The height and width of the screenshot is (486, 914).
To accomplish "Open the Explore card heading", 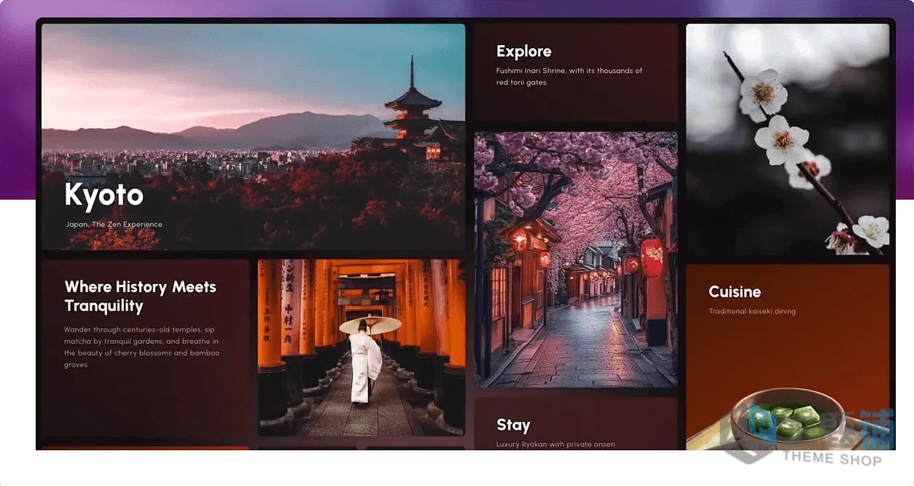I will (524, 52).
